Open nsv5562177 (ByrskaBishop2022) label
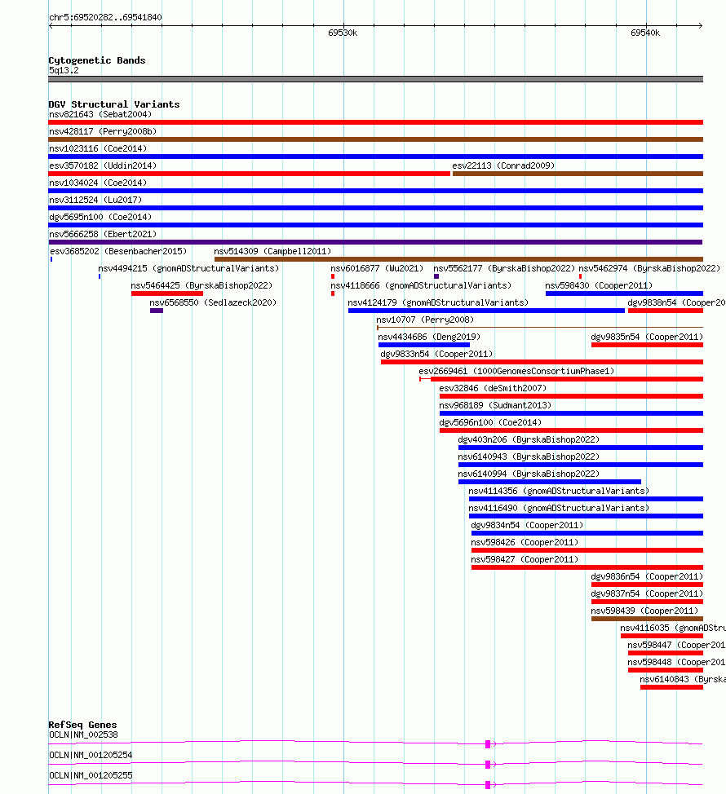The width and height of the screenshot is (726, 794). pos(504,269)
